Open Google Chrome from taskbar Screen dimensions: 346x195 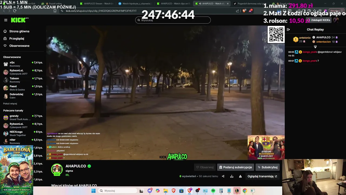[x=245, y=191]
